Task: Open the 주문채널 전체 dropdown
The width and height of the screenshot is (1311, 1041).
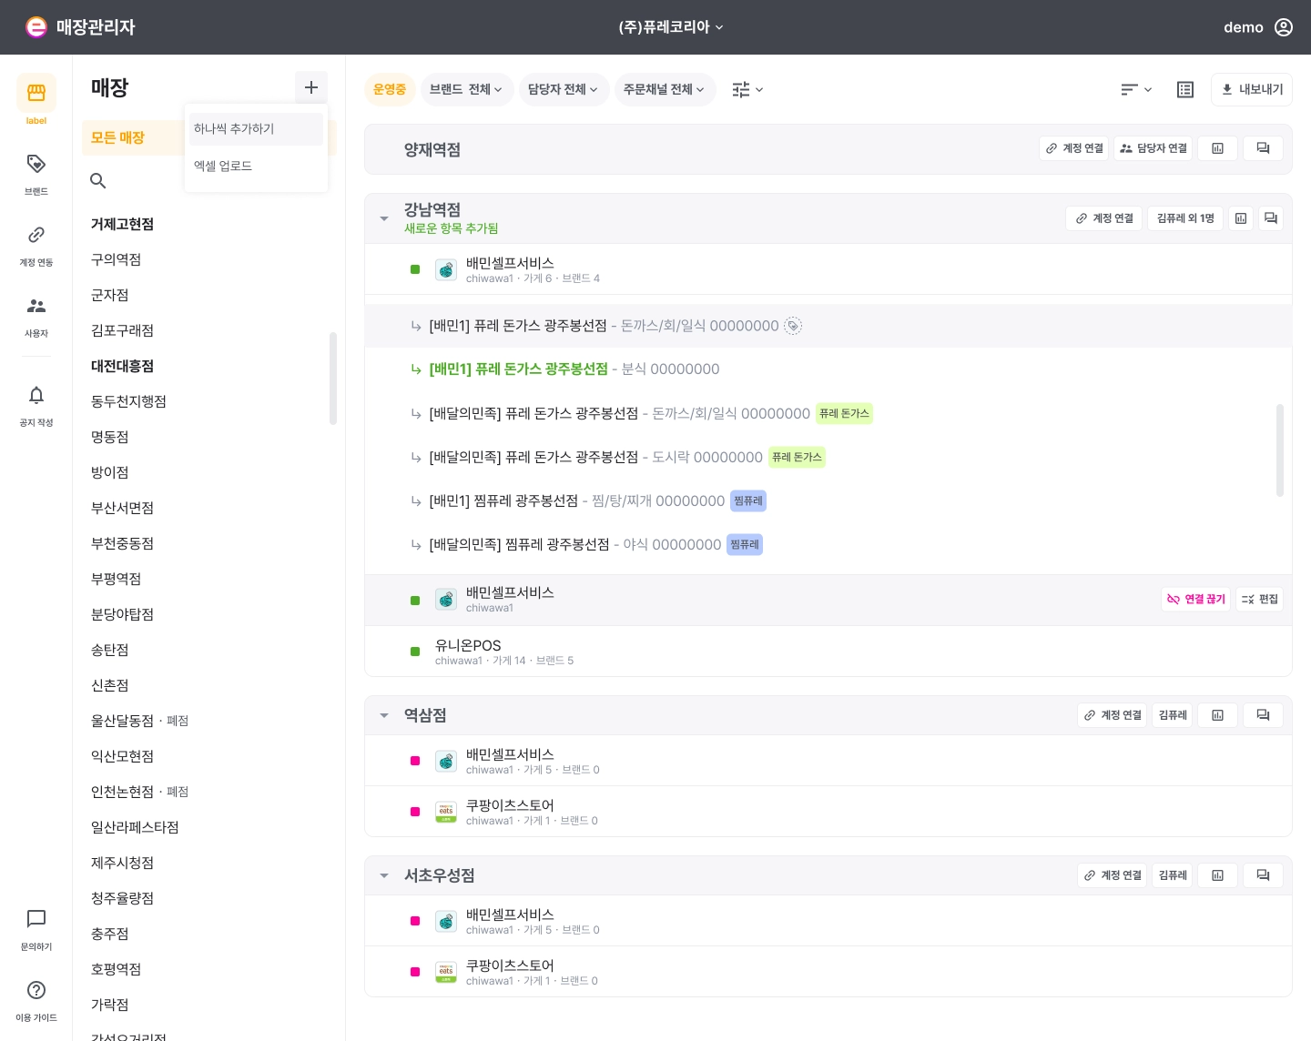Action: click(665, 89)
